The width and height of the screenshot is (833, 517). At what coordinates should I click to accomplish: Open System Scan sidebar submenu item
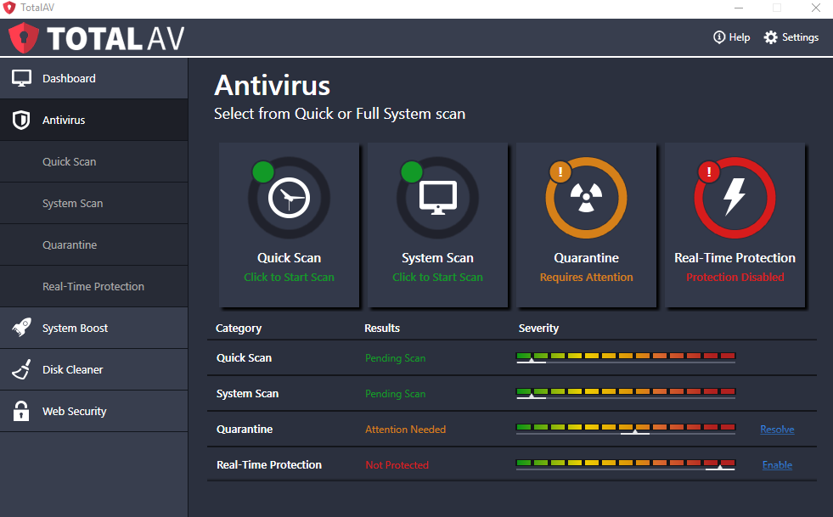tap(94, 203)
